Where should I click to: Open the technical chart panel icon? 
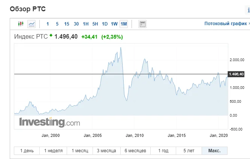pos(142,24)
